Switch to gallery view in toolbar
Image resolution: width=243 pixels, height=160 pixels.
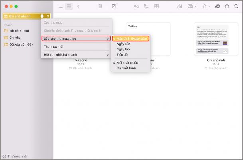[69, 6]
